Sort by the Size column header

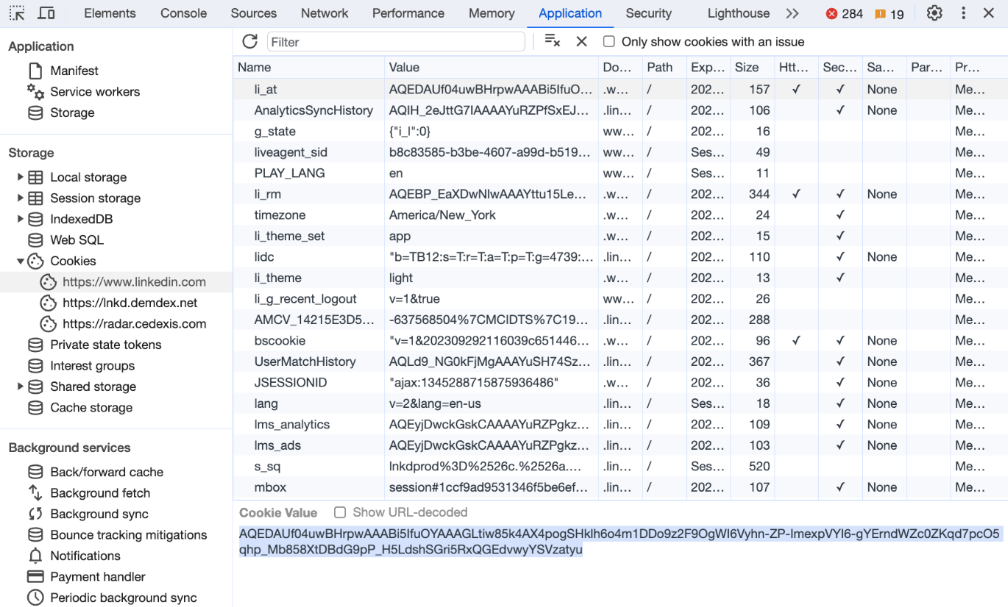(752, 68)
